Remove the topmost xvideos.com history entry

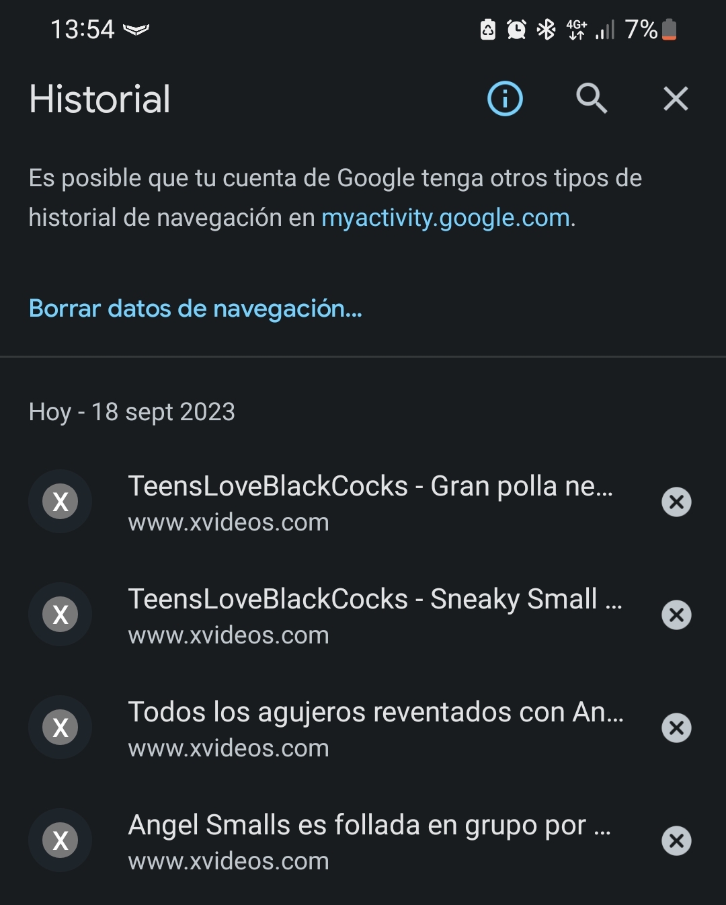click(676, 502)
